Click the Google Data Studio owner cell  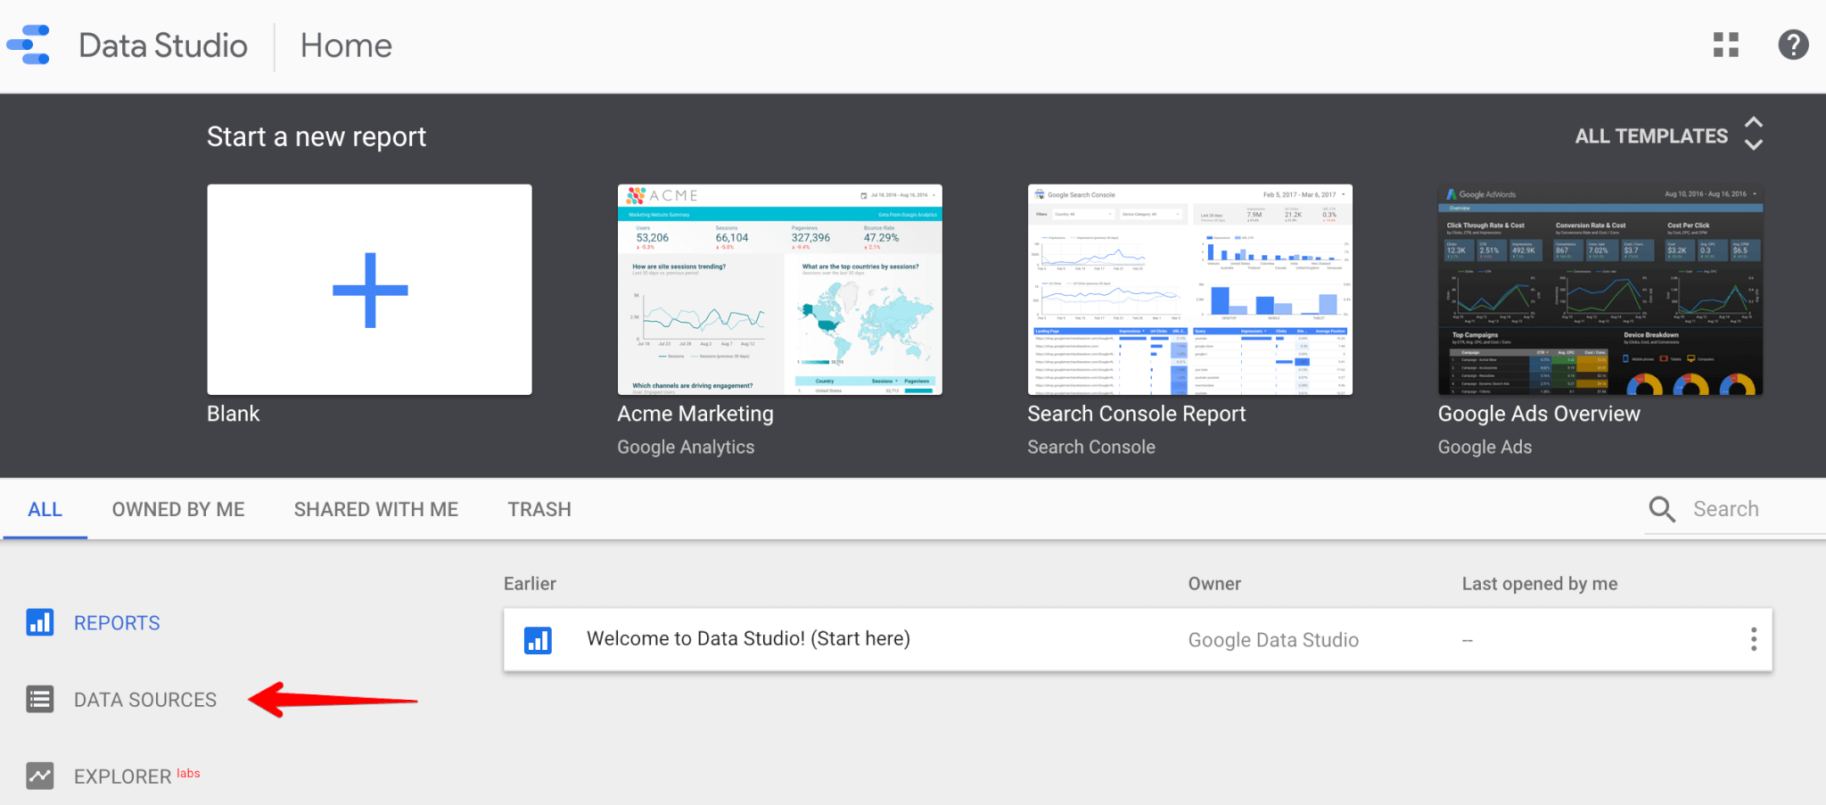pos(1273,640)
